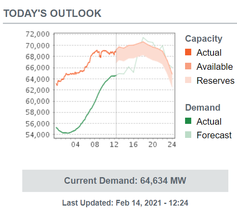Click the 70,000 y-axis label

tap(38, 45)
